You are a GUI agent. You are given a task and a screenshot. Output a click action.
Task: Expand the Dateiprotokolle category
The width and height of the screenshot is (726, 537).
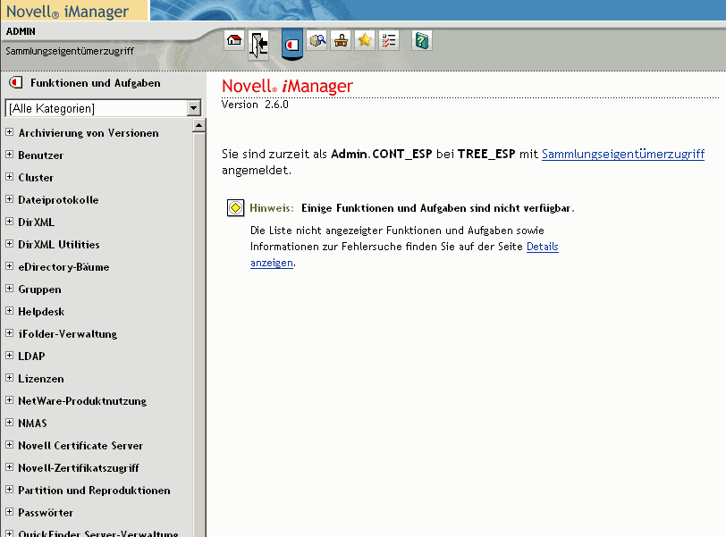[9, 199]
